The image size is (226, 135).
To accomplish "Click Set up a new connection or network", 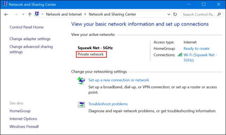I will click(119, 80).
